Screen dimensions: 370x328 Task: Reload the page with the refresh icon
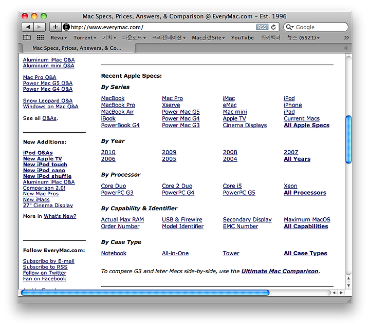273,27
